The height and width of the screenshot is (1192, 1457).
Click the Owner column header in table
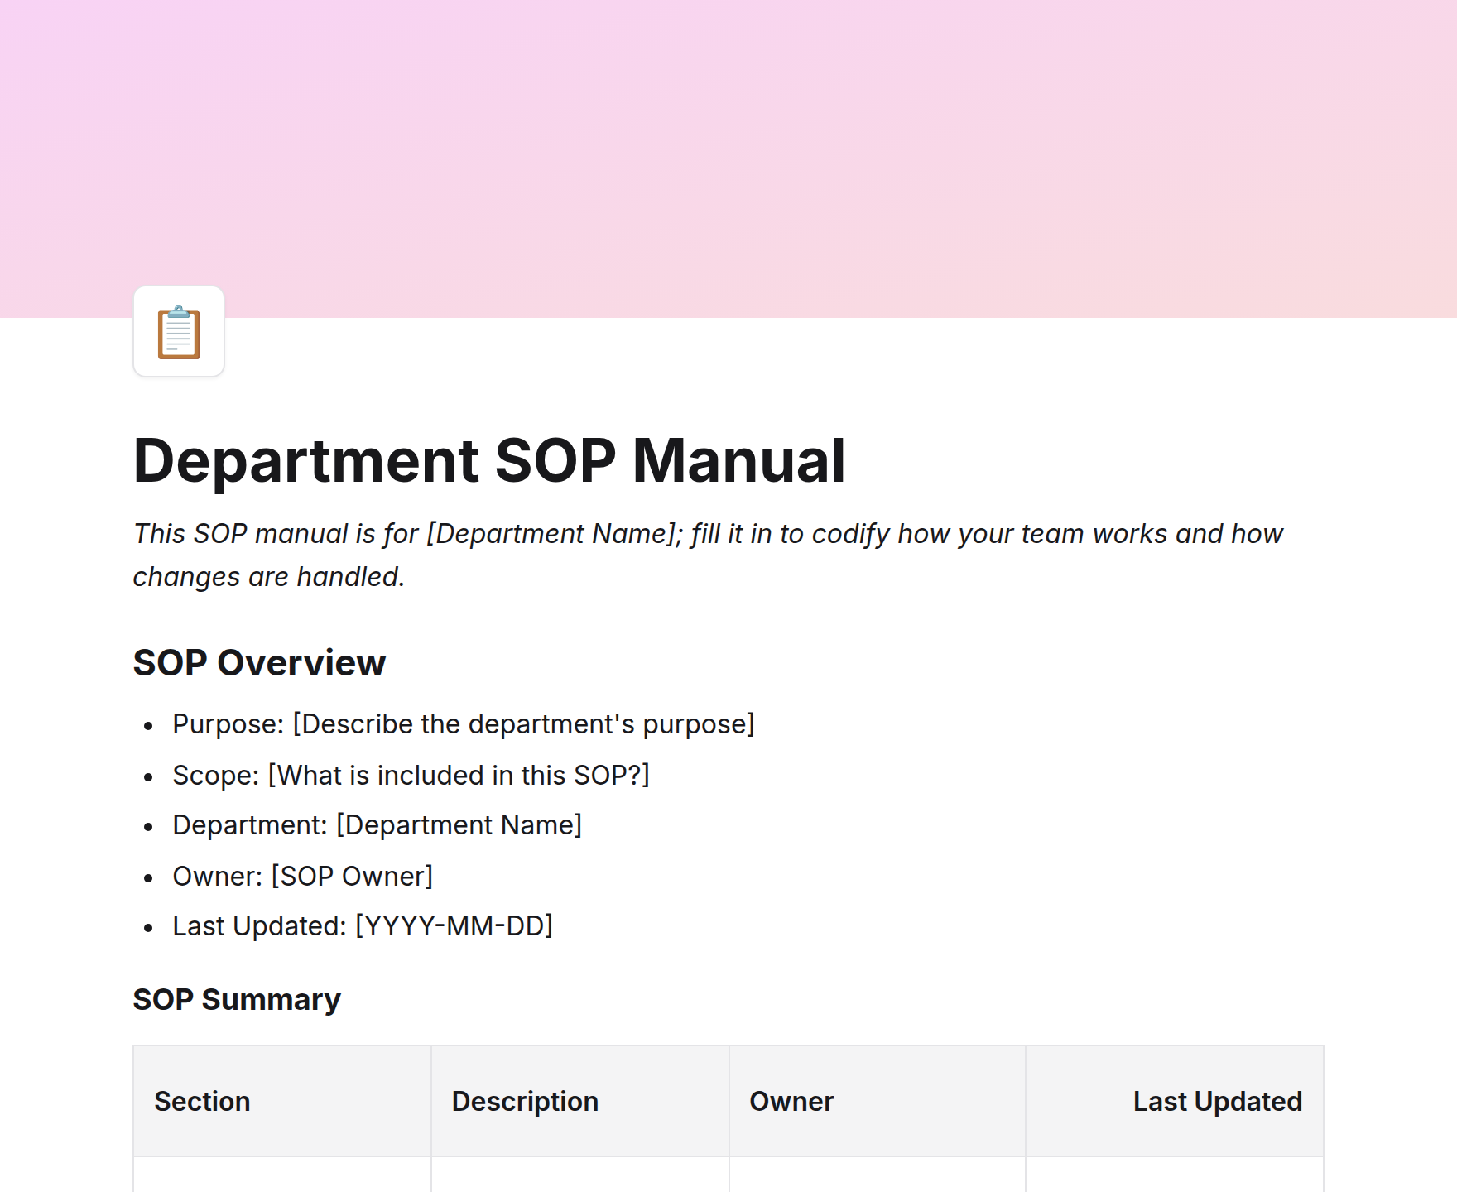(x=878, y=1101)
